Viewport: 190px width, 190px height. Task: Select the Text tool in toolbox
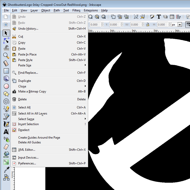(x=6, y=132)
